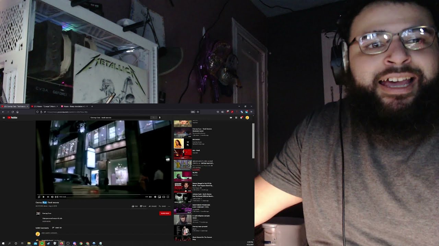Mute the video volume icon
Image resolution: width=439 pixels, height=246 pixels.
coord(52,197)
